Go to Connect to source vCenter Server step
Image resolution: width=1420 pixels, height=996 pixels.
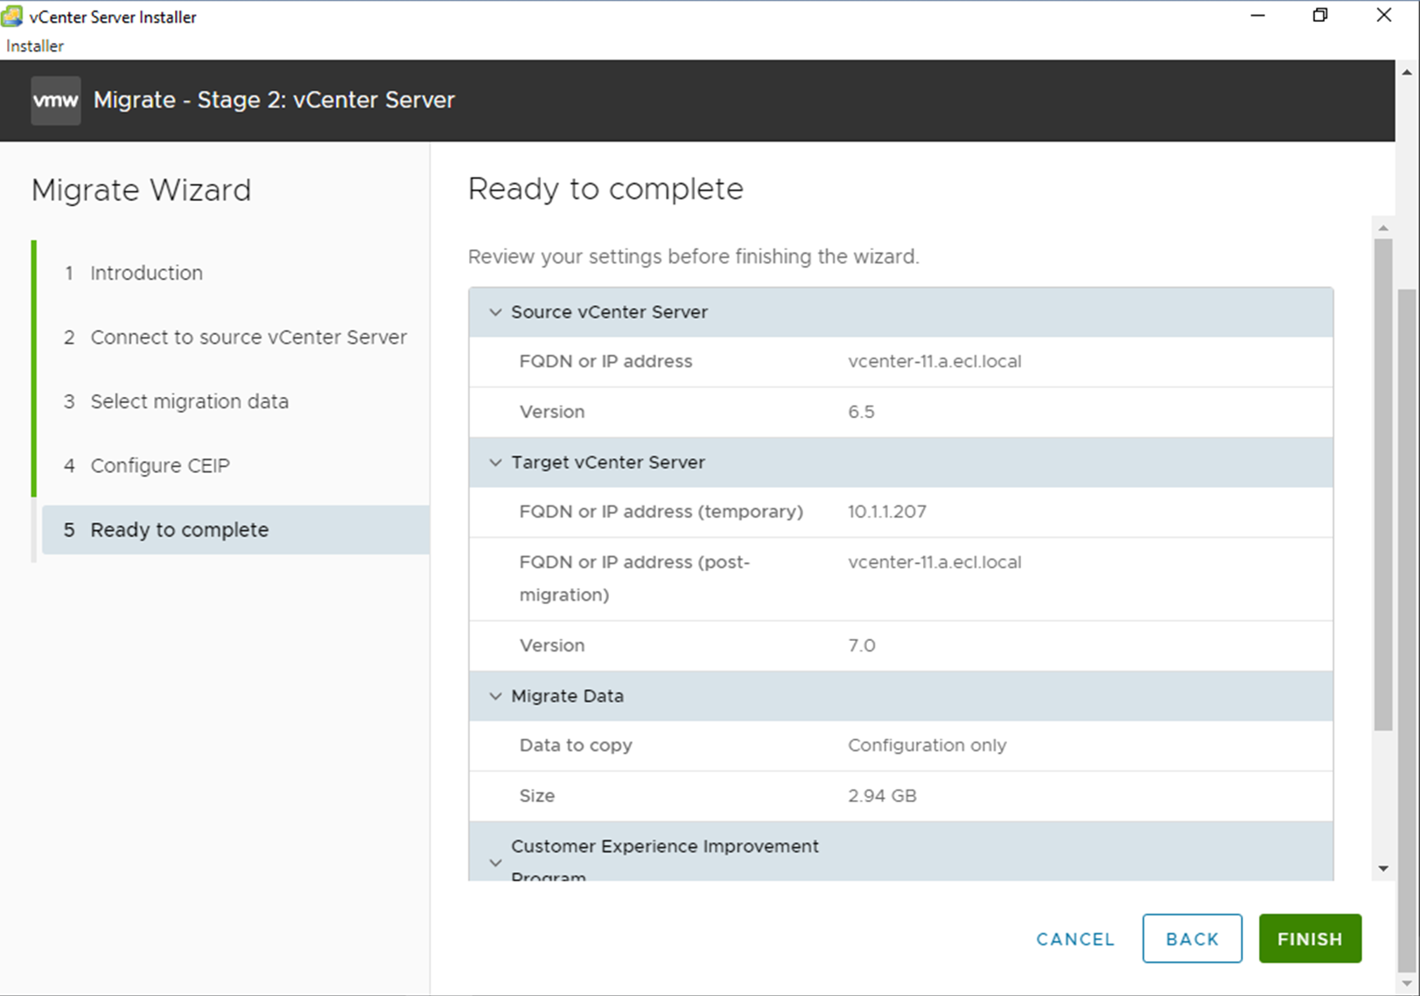(235, 338)
